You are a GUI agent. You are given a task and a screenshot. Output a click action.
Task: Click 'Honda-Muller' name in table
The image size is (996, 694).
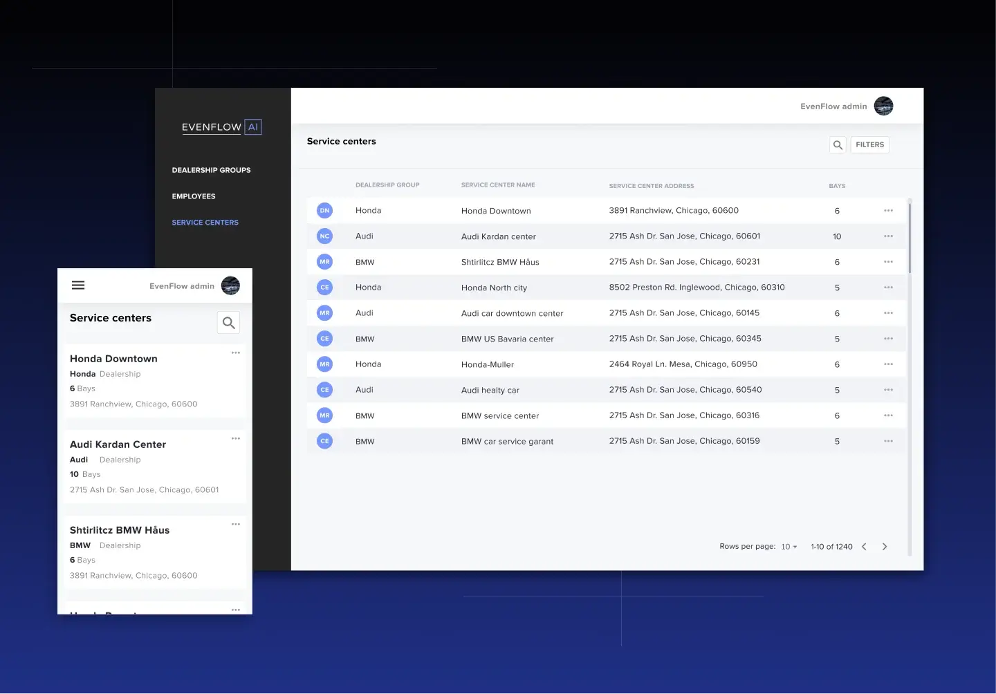pyautogui.click(x=488, y=364)
